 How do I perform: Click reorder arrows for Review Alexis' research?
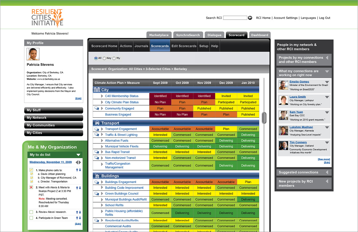(x=78, y=212)
